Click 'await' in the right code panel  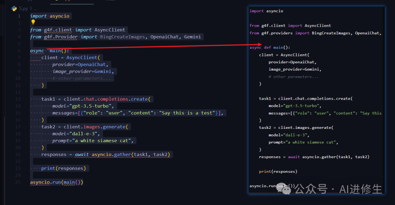pyautogui.click(x=294, y=157)
